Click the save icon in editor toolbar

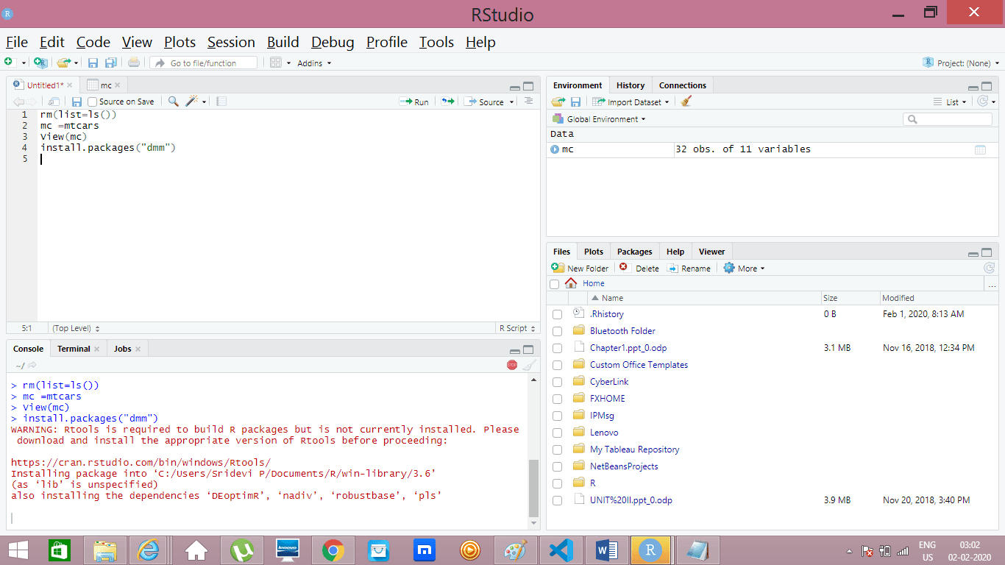pos(77,102)
